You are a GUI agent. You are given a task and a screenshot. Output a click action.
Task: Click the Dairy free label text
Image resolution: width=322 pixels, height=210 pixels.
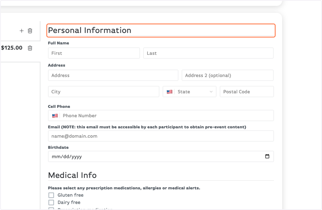point(69,202)
